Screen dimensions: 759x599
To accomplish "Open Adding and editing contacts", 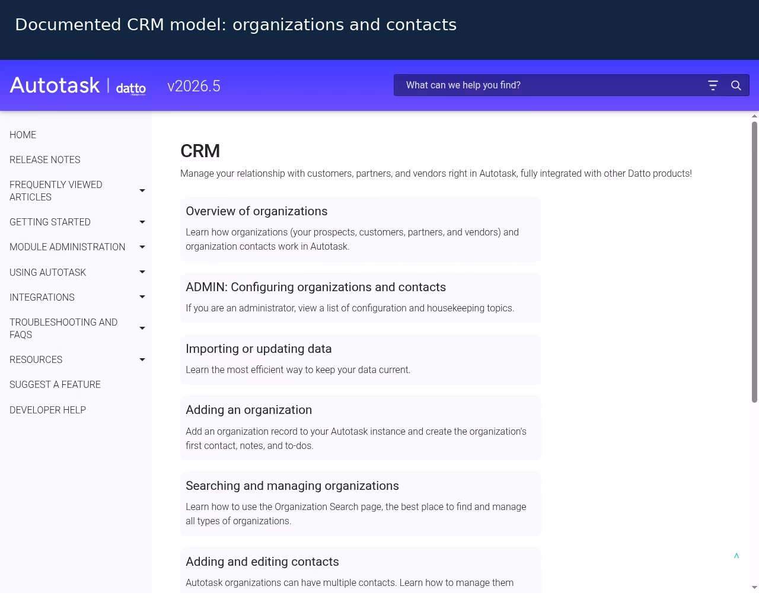I will (x=263, y=562).
